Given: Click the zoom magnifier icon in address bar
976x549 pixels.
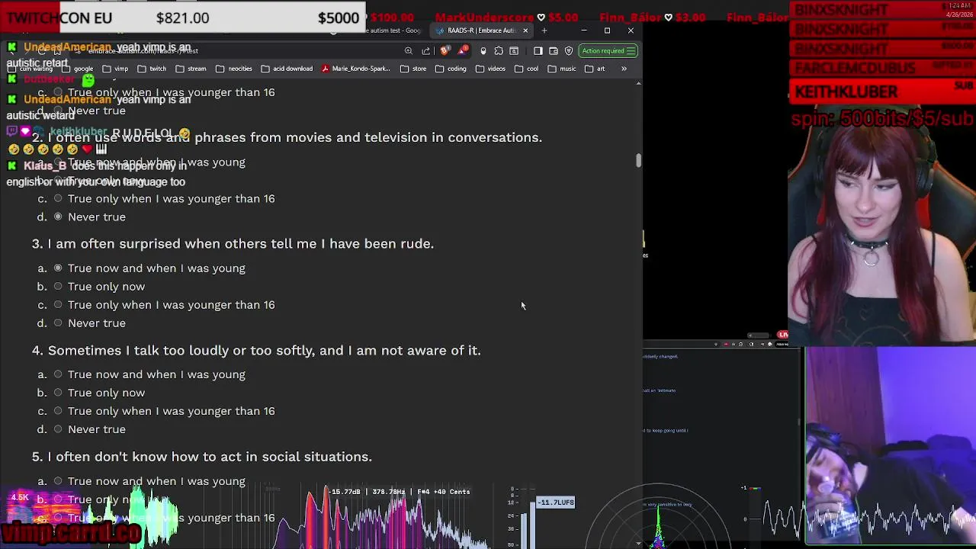Looking at the screenshot, I should tap(409, 51).
